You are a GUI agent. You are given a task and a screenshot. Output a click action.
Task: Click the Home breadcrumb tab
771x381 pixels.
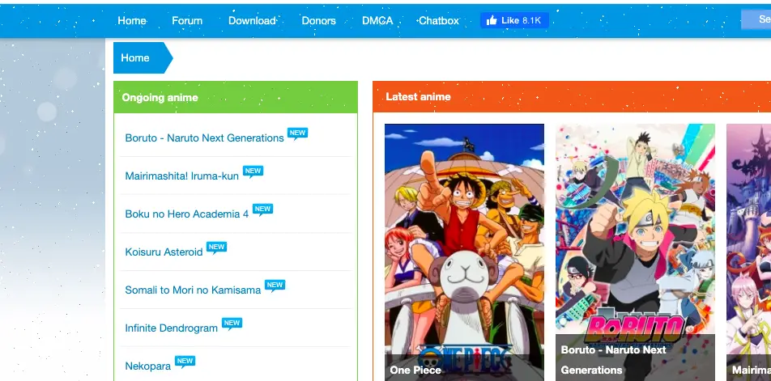tap(143, 58)
